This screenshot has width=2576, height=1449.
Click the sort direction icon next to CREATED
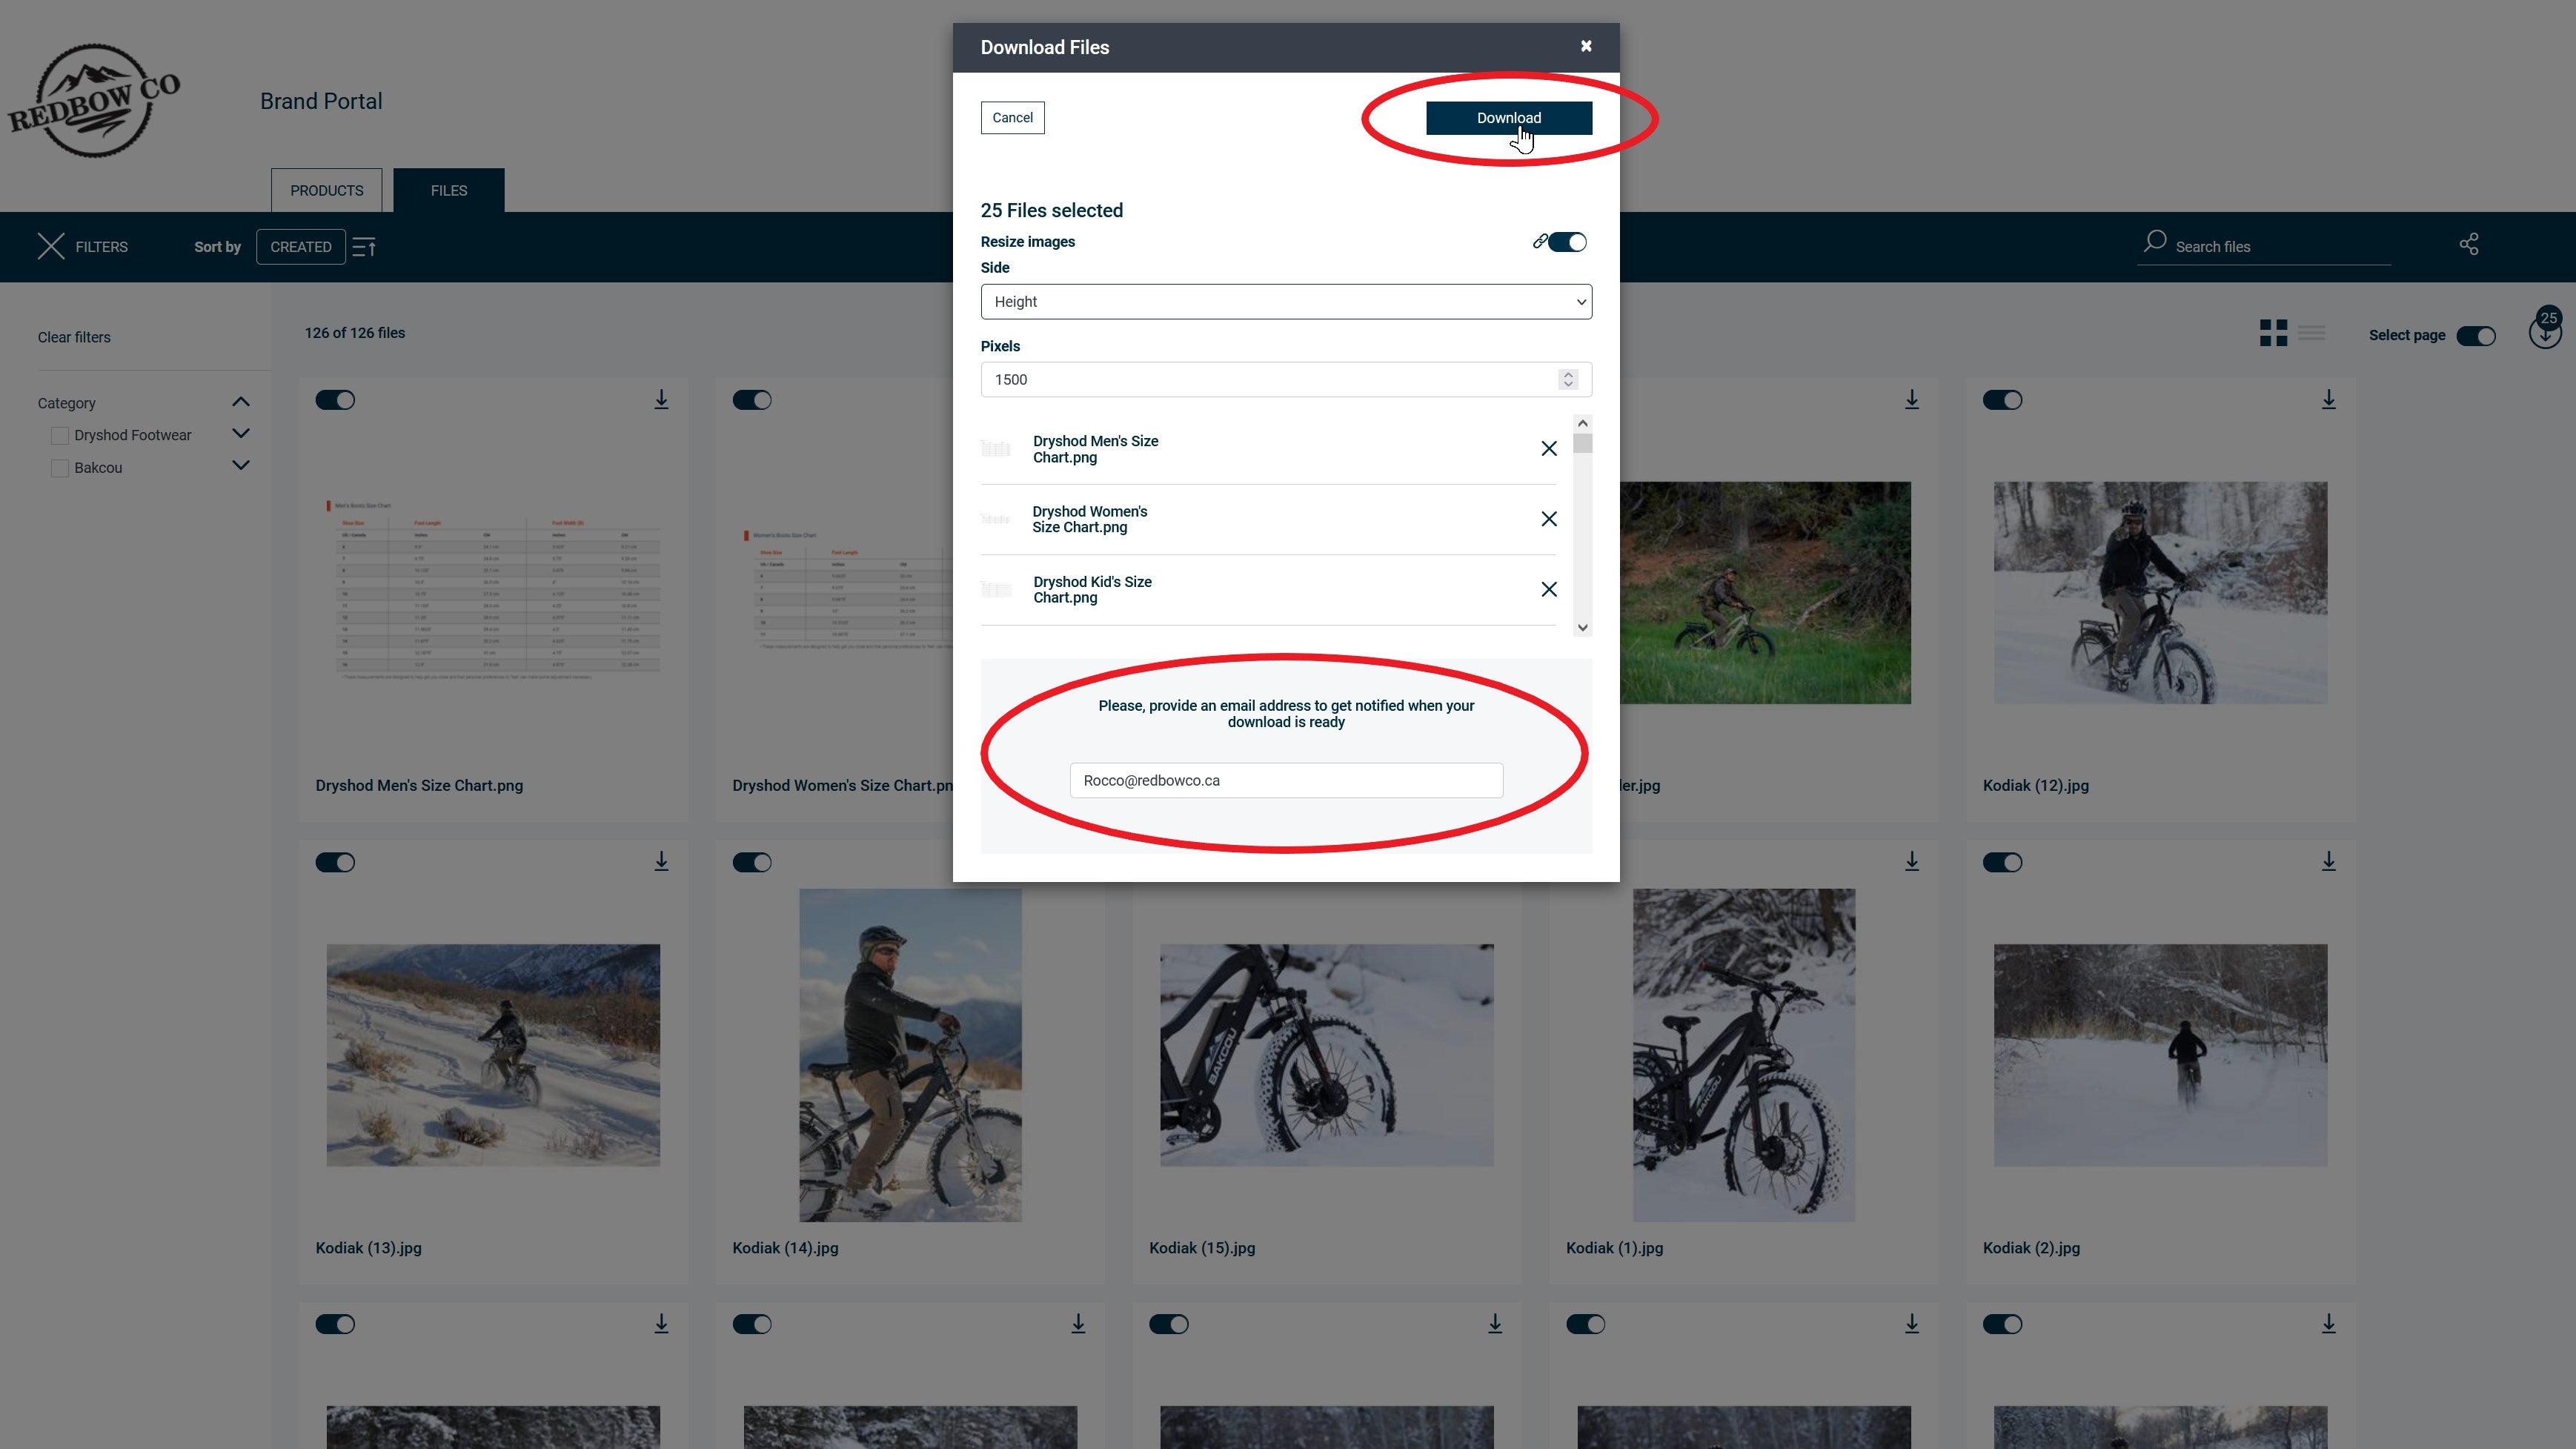365,246
